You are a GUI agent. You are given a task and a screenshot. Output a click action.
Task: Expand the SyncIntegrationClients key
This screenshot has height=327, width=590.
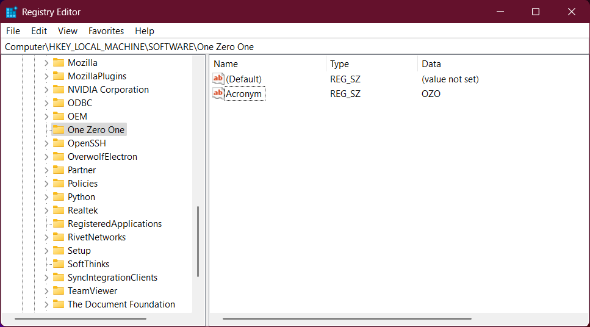coord(46,278)
